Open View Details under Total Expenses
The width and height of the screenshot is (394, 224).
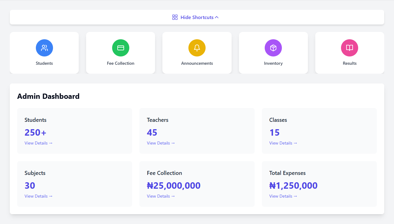point(283,196)
